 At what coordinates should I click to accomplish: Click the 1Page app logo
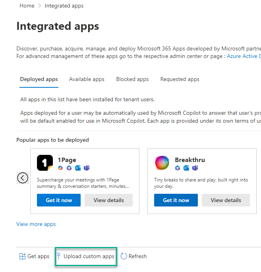pyautogui.click(x=45, y=163)
